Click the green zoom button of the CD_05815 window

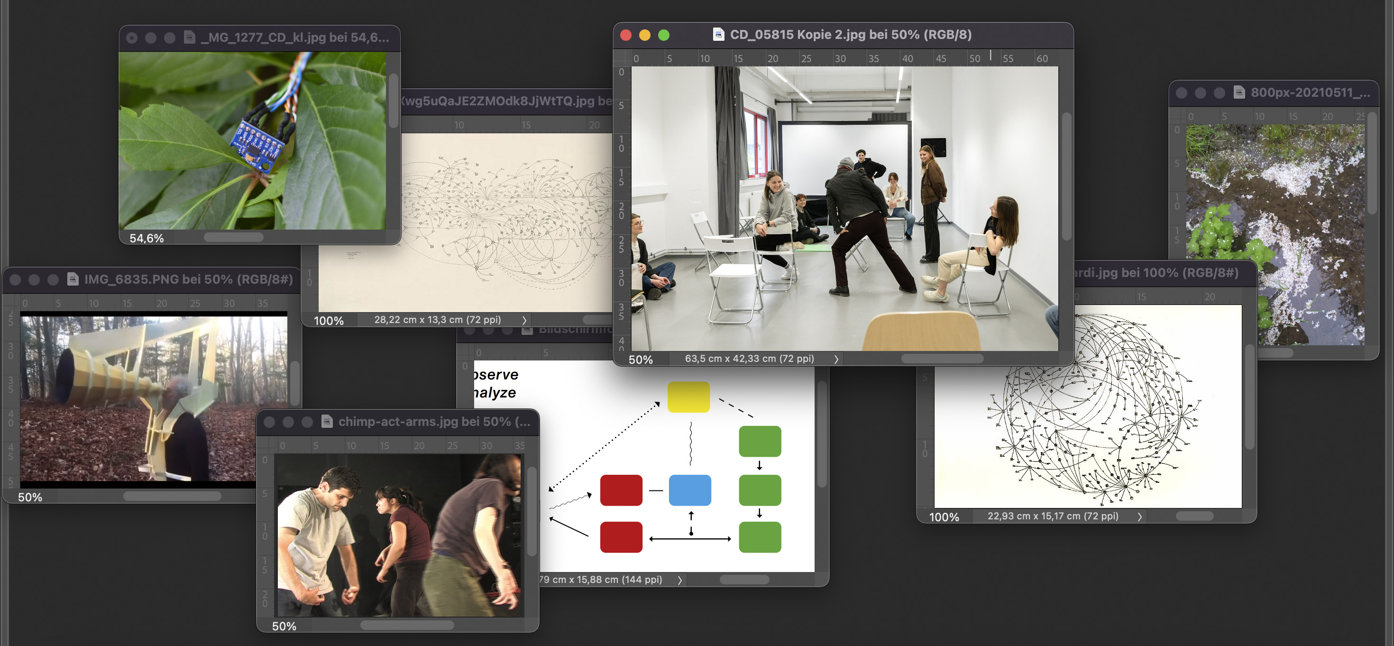click(663, 35)
